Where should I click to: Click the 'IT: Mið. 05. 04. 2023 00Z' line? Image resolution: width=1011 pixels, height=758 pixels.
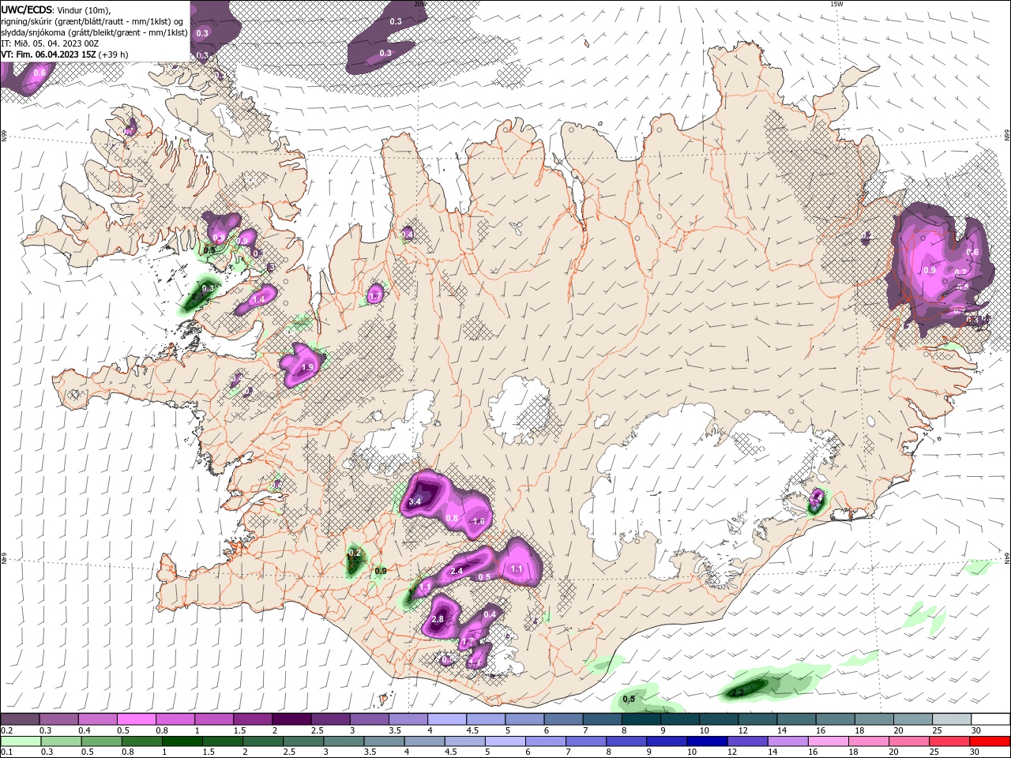pos(50,43)
